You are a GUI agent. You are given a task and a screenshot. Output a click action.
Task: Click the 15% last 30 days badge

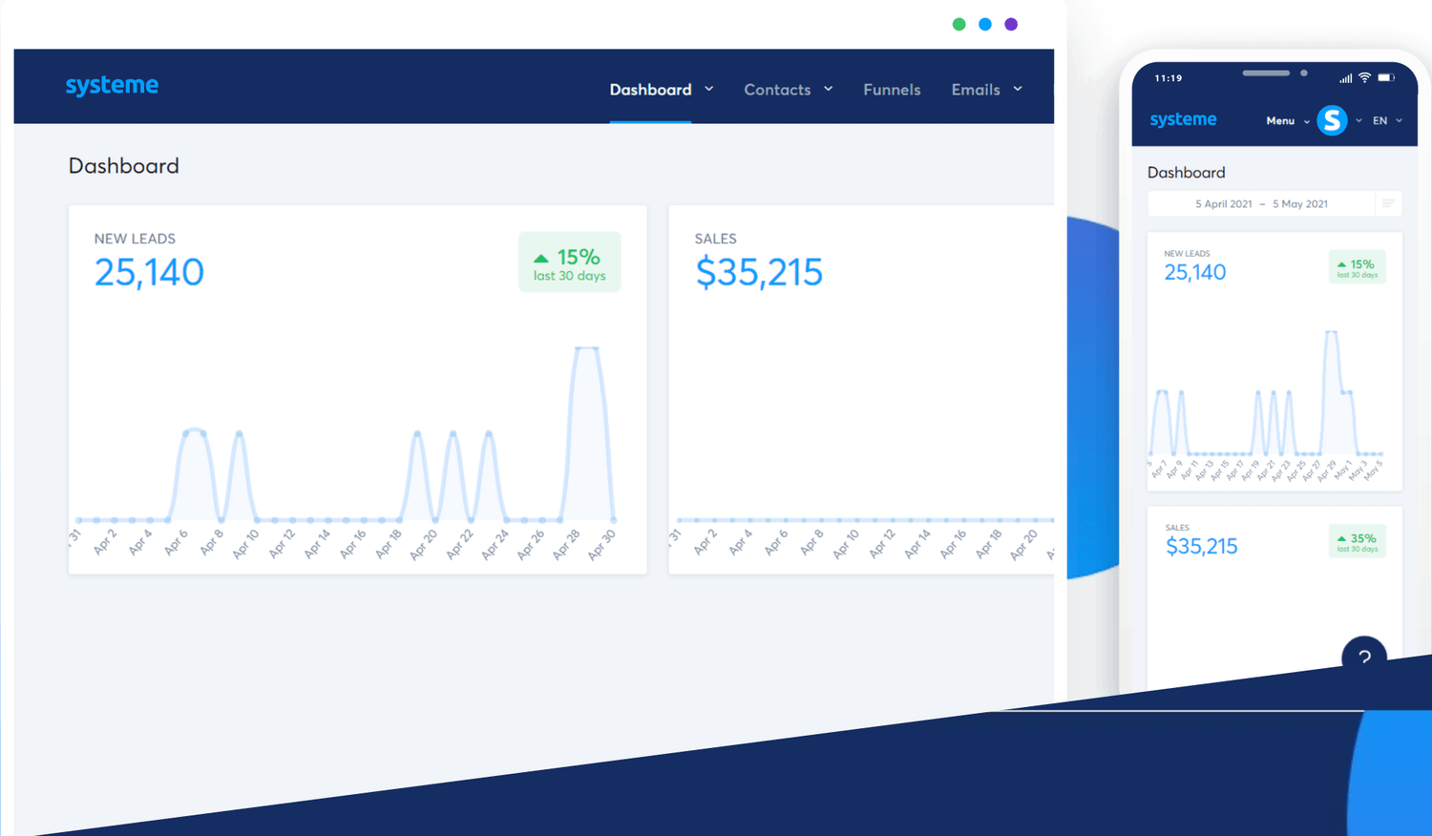coord(570,261)
